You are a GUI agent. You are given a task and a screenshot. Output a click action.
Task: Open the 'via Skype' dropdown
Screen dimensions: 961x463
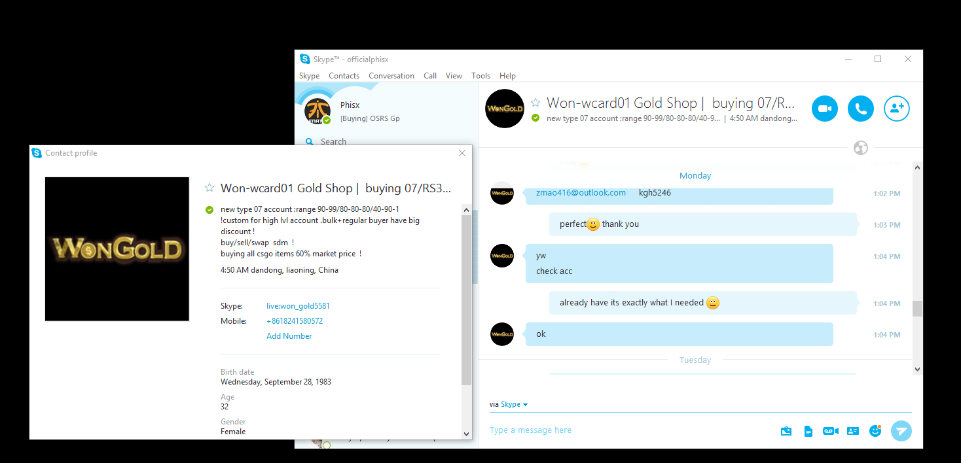(509, 404)
